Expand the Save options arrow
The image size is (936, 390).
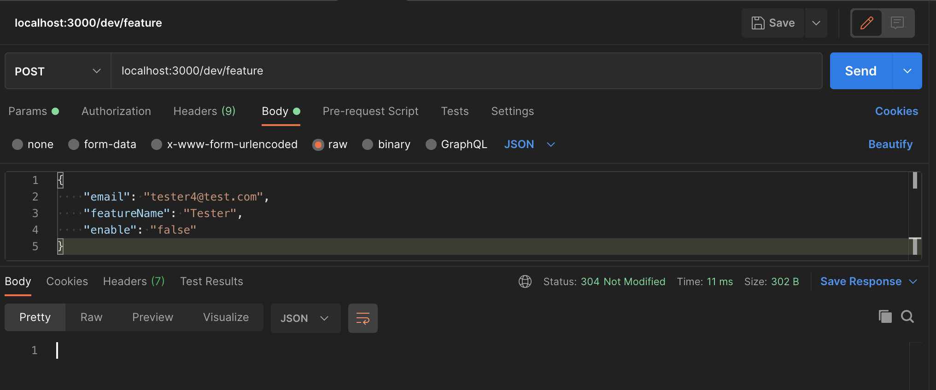[816, 23]
